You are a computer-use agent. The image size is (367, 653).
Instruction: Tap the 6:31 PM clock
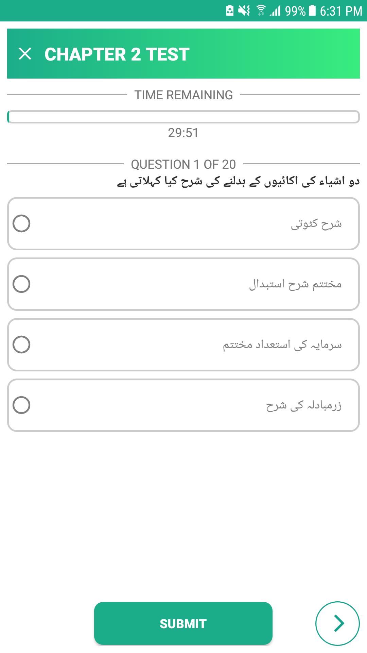pos(341,11)
